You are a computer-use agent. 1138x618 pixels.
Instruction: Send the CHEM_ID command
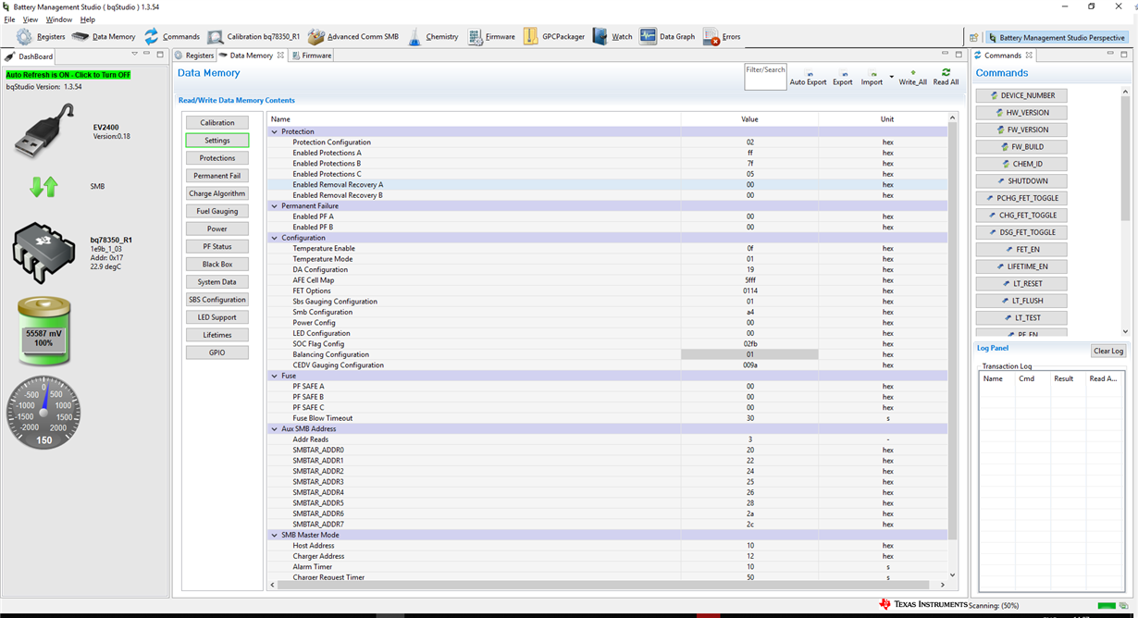(1021, 164)
